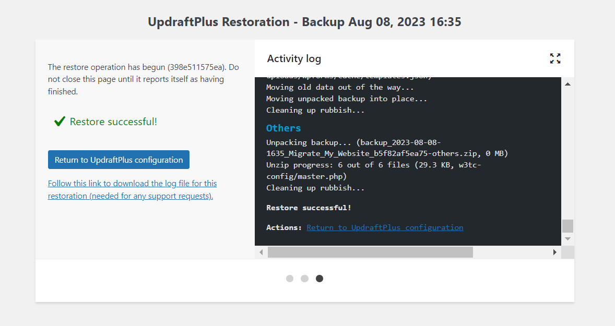Click the down arrow on the log scrollbar
The height and width of the screenshot is (326, 615).
point(567,238)
